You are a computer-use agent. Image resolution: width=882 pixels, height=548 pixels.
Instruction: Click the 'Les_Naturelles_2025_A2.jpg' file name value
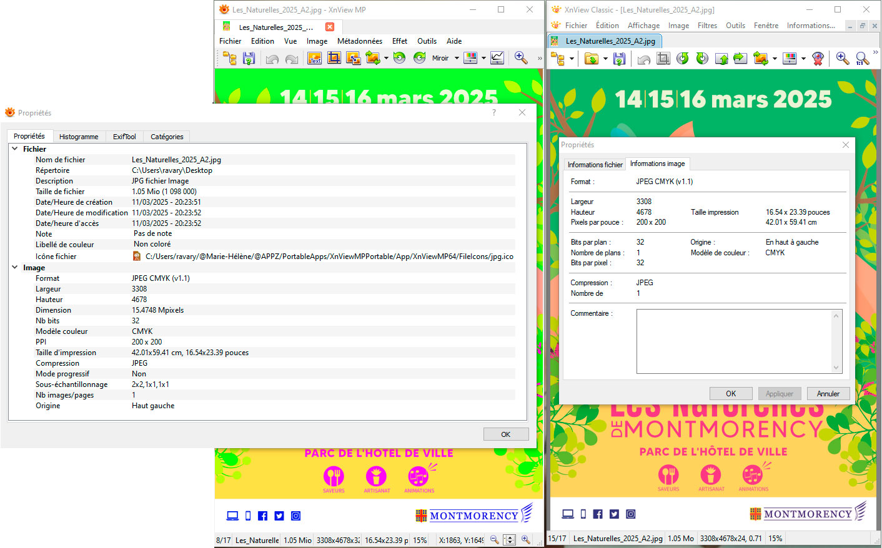coord(176,160)
